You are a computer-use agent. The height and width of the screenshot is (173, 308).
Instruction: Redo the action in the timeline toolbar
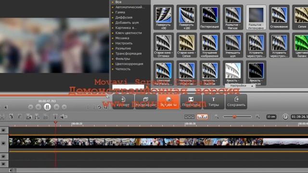click(20, 117)
